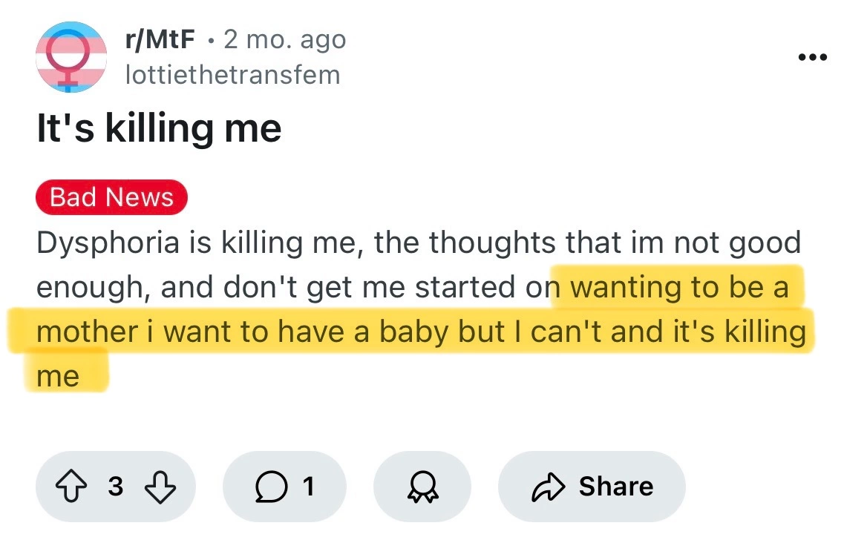Click the highlighted word "me" ending the post
This screenshot has height=537, width=844.
click(58, 377)
